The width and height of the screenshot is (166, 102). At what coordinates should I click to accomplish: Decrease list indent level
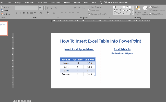75,8
